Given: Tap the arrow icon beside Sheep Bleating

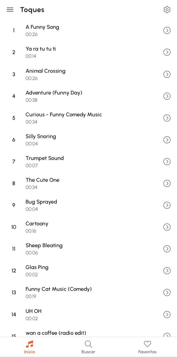Looking at the screenshot, I should 167,249.
